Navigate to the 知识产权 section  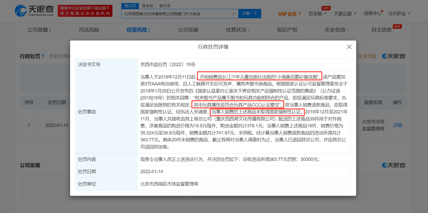click(287, 30)
